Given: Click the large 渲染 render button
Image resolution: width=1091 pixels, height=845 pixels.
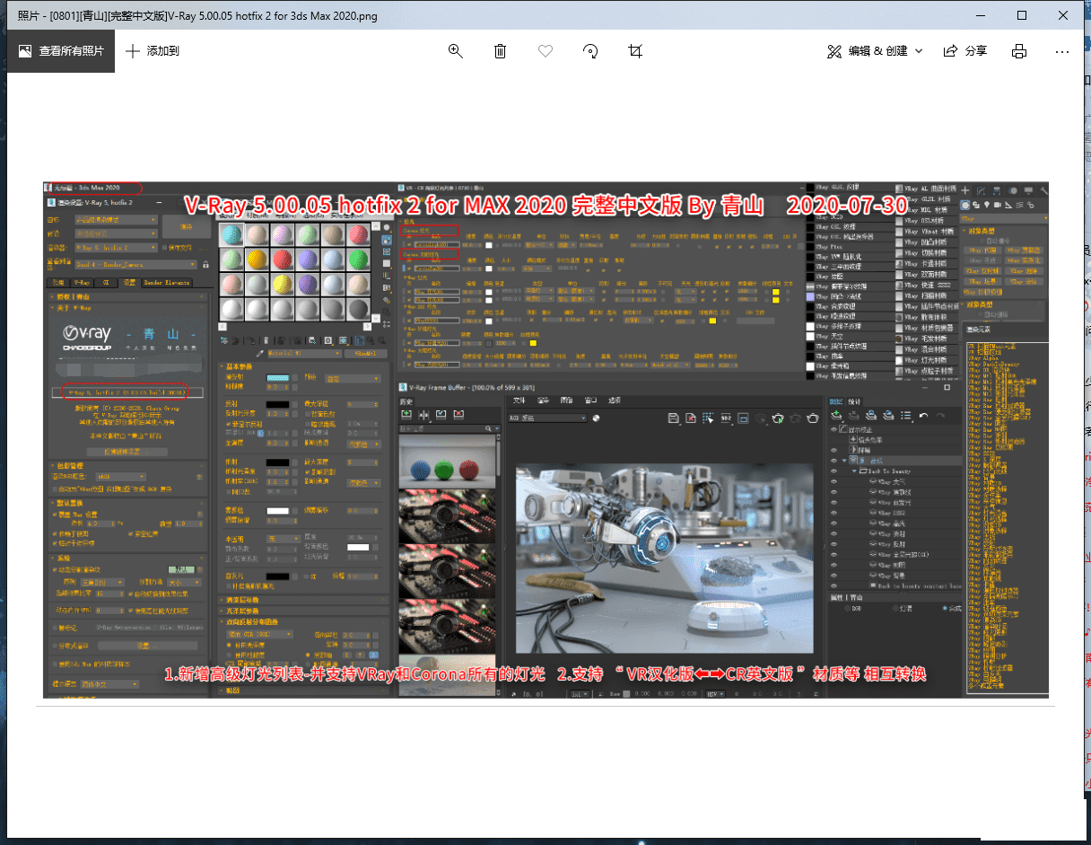Looking at the screenshot, I should tap(187, 226).
